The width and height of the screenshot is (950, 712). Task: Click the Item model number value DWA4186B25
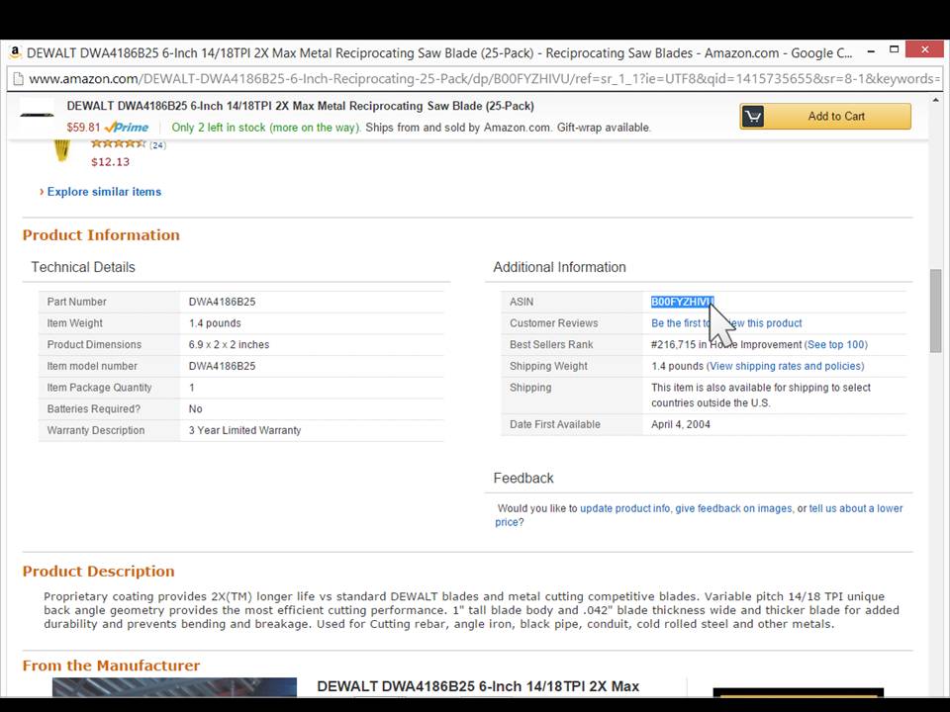click(x=222, y=366)
